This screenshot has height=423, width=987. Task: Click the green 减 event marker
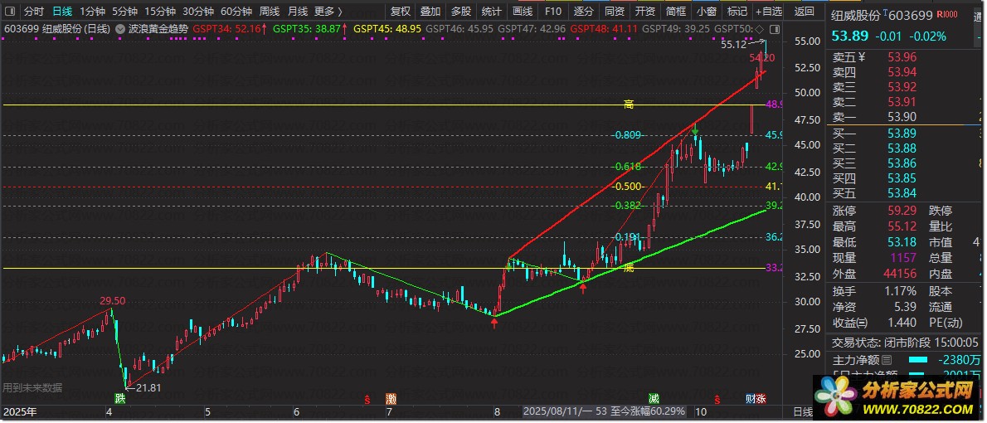click(x=654, y=398)
